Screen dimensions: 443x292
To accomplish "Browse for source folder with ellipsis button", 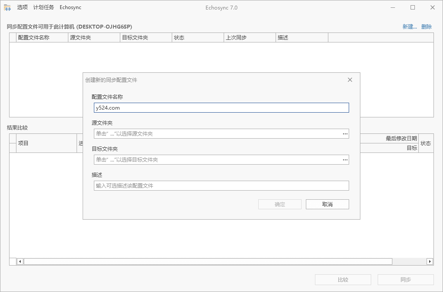I will pyautogui.click(x=345, y=134).
